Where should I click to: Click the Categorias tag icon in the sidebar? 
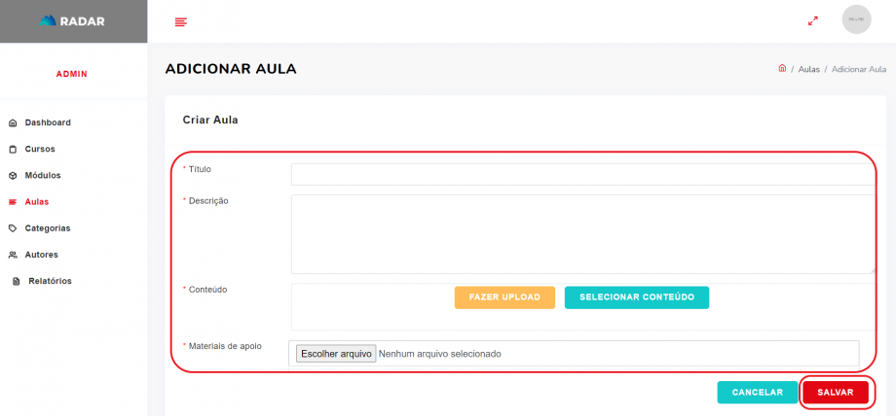tap(13, 228)
